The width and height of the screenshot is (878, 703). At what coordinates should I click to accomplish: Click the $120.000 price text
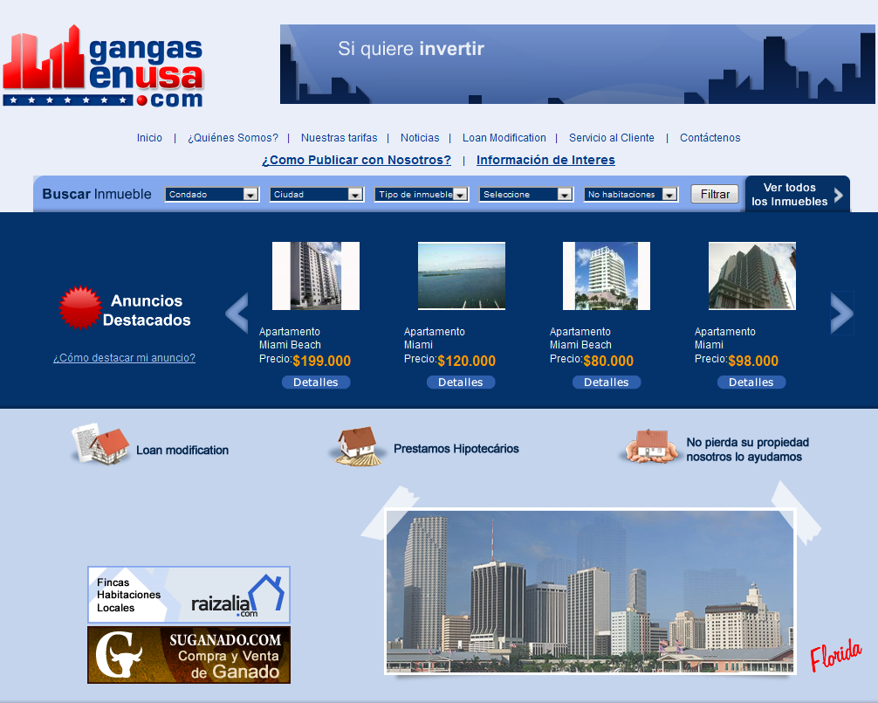(467, 361)
